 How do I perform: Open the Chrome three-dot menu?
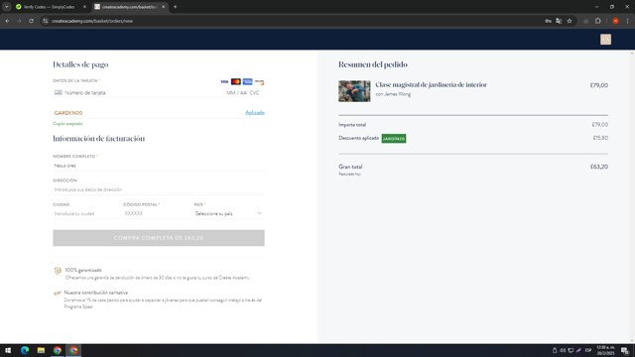pyautogui.click(x=627, y=21)
